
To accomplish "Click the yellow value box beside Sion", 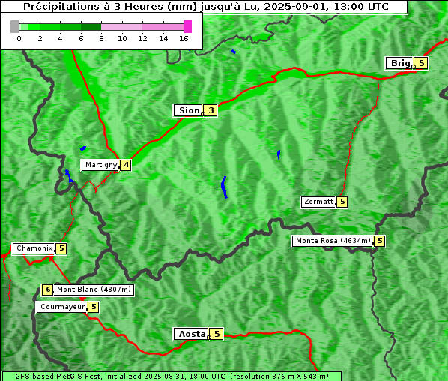I will coord(211,110).
